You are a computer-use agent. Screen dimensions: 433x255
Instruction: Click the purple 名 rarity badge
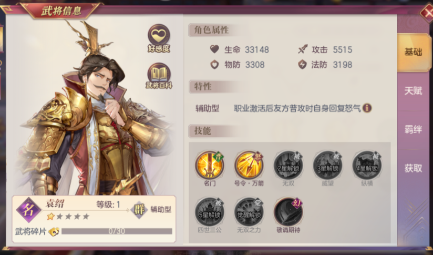click(x=29, y=210)
